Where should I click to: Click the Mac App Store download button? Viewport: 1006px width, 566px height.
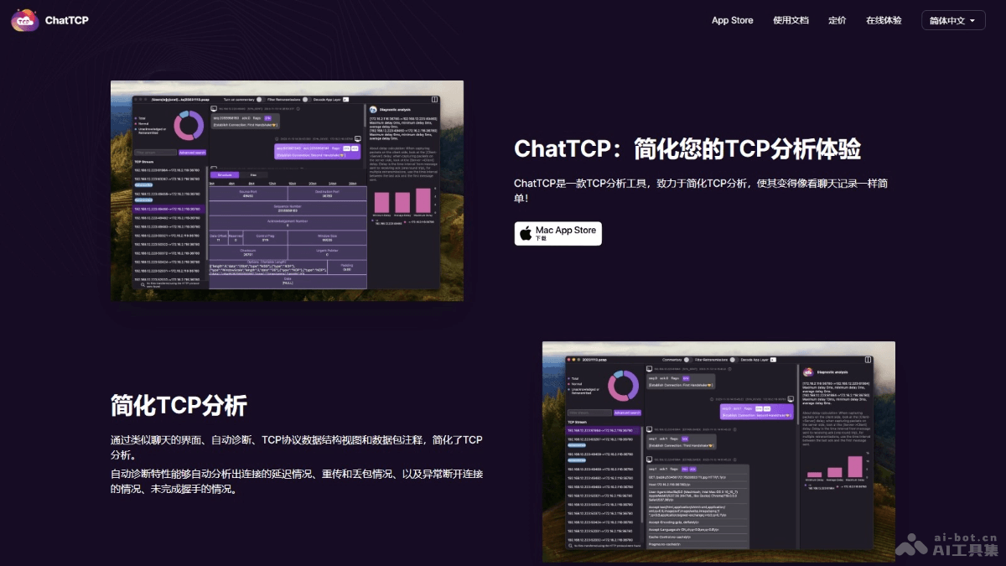click(557, 233)
